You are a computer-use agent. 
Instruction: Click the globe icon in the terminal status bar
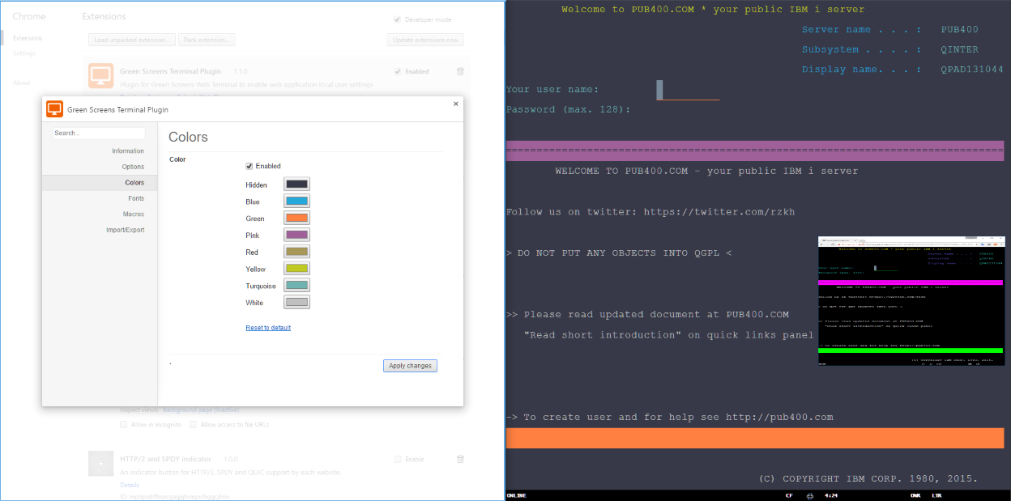tap(809, 495)
